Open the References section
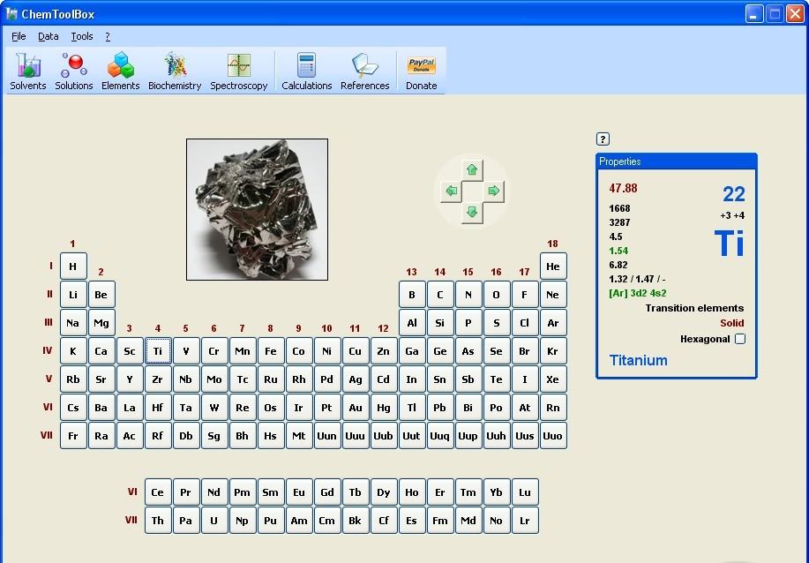The image size is (809, 563). pyautogui.click(x=364, y=71)
